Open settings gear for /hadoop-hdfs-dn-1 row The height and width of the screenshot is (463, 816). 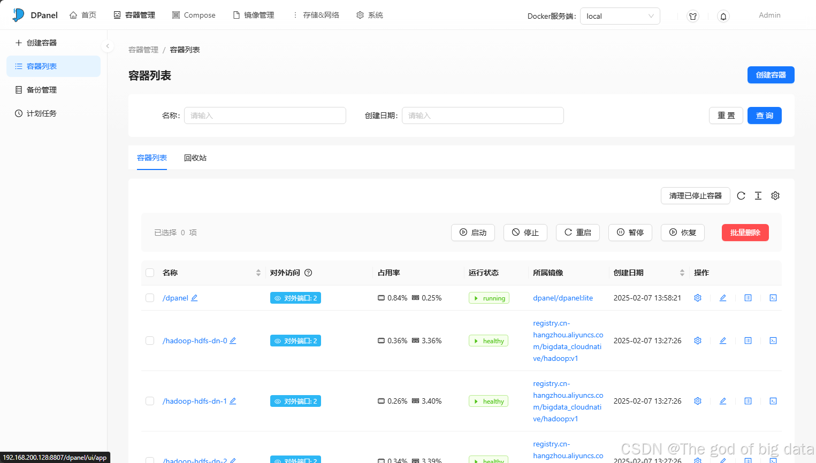(x=698, y=401)
